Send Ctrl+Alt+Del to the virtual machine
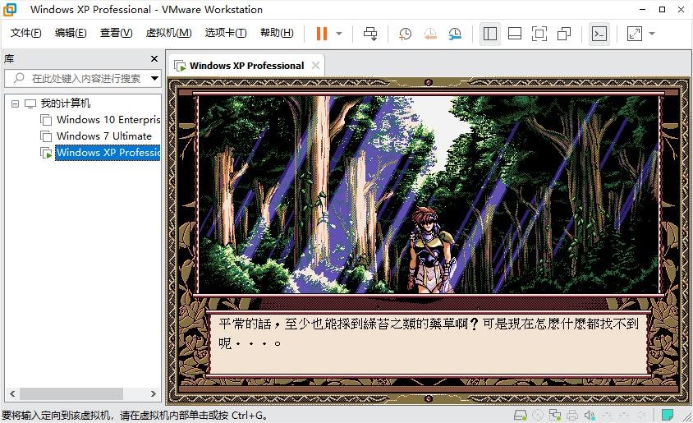Viewport: 693px width, 423px height. pyautogui.click(x=370, y=34)
